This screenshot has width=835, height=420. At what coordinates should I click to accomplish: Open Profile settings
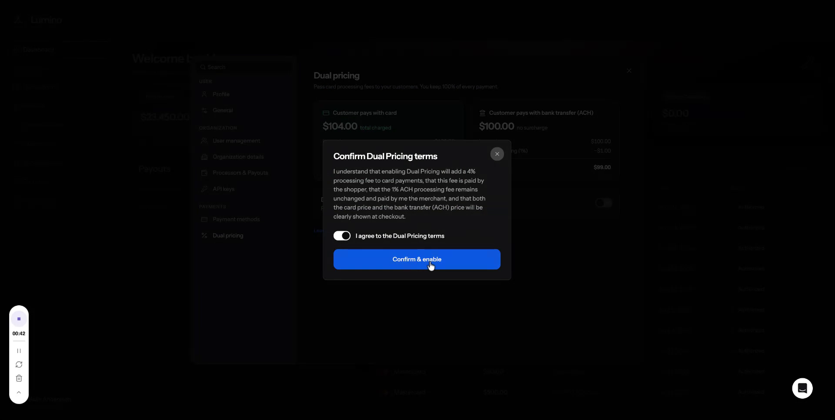tap(221, 94)
